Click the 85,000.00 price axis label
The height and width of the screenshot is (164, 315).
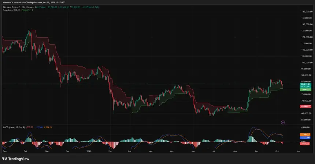tap(306, 81)
